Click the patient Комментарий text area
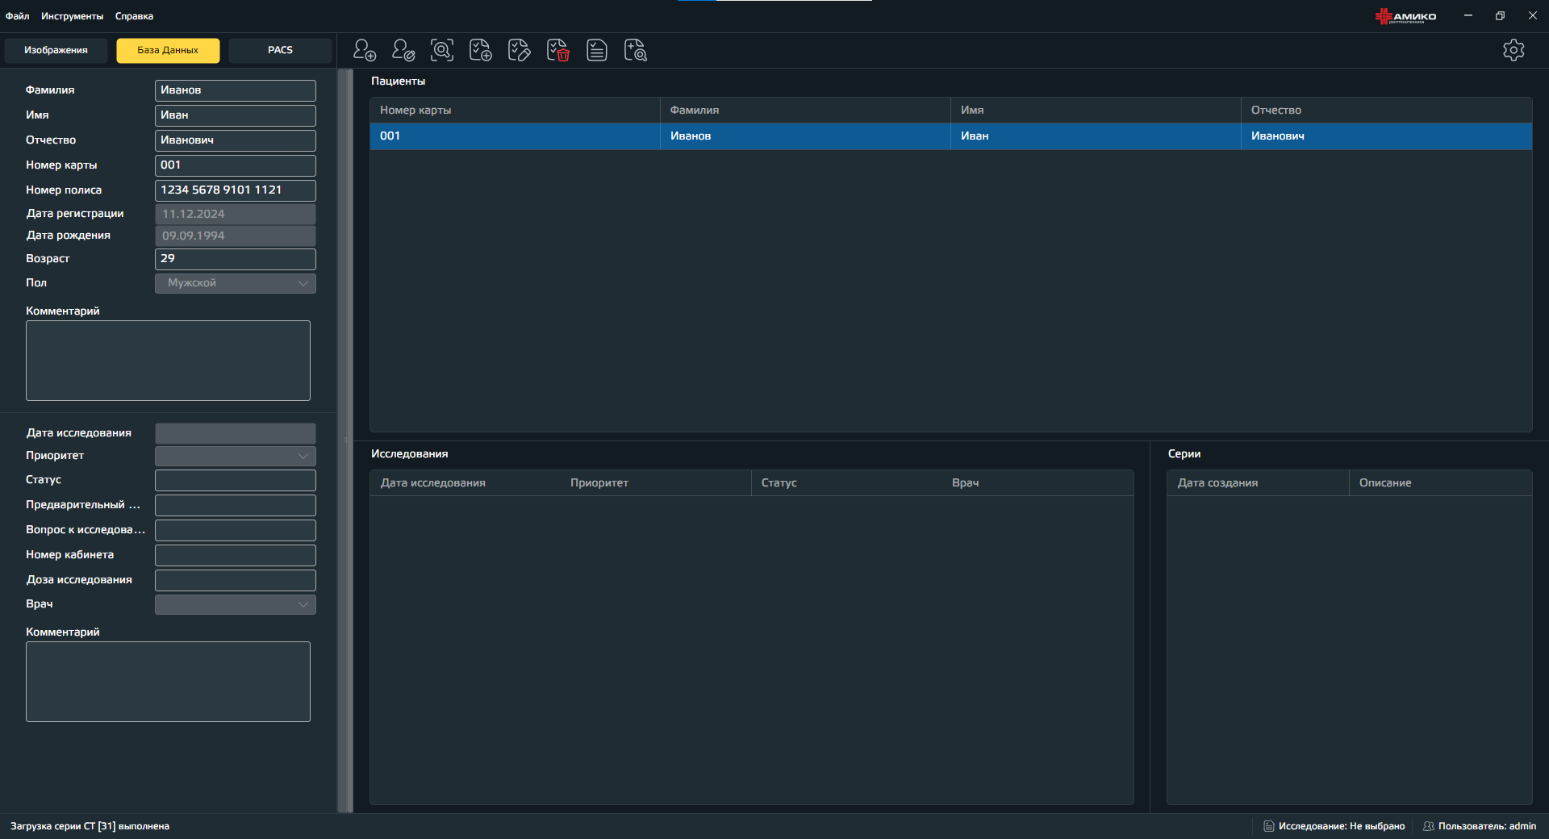1549x839 pixels. pos(168,361)
